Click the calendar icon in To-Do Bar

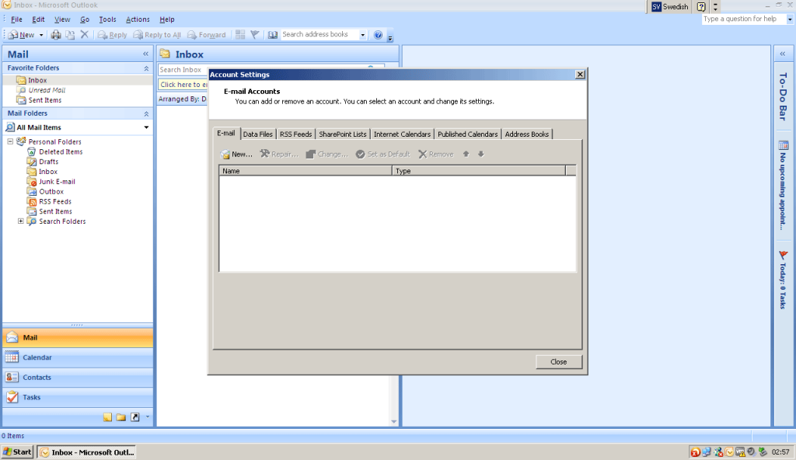coord(784,145)
